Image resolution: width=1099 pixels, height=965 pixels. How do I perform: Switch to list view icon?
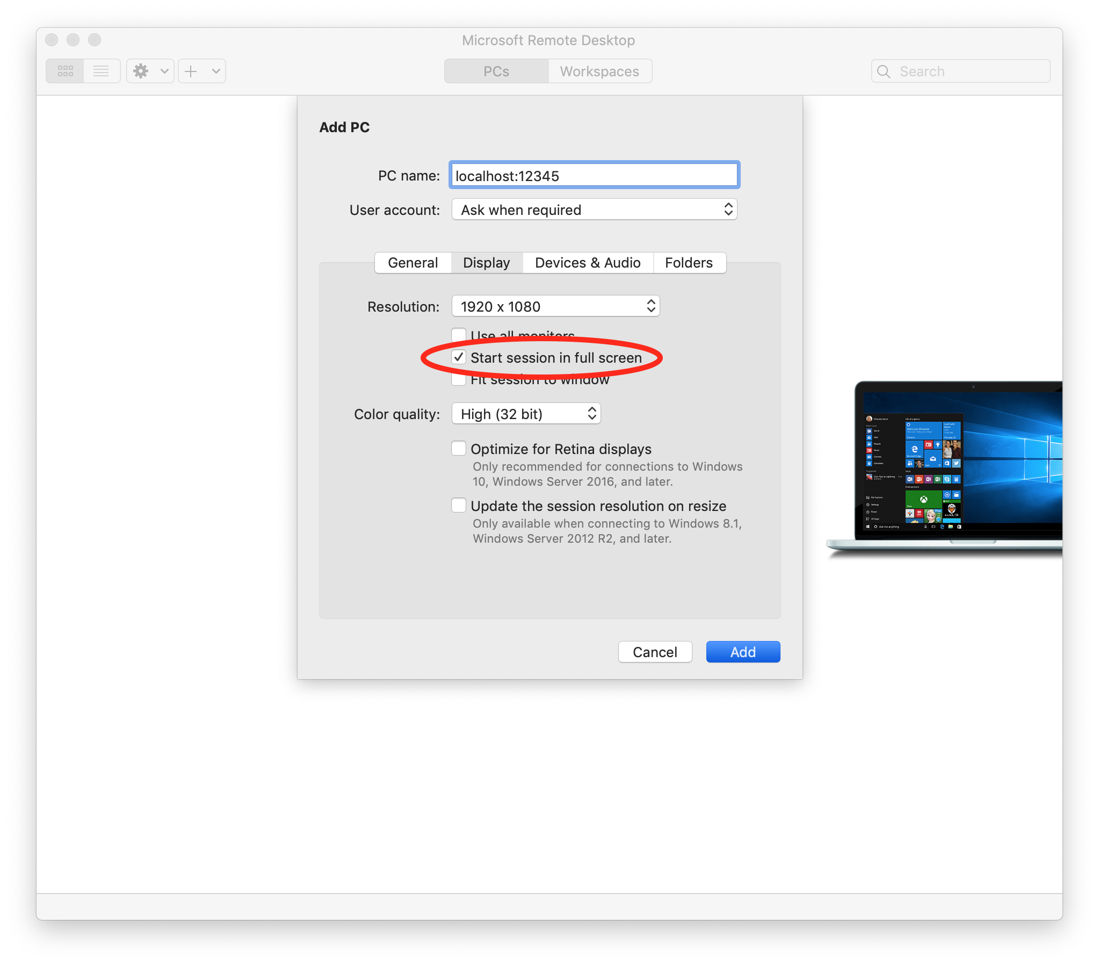tap(101, 71)
